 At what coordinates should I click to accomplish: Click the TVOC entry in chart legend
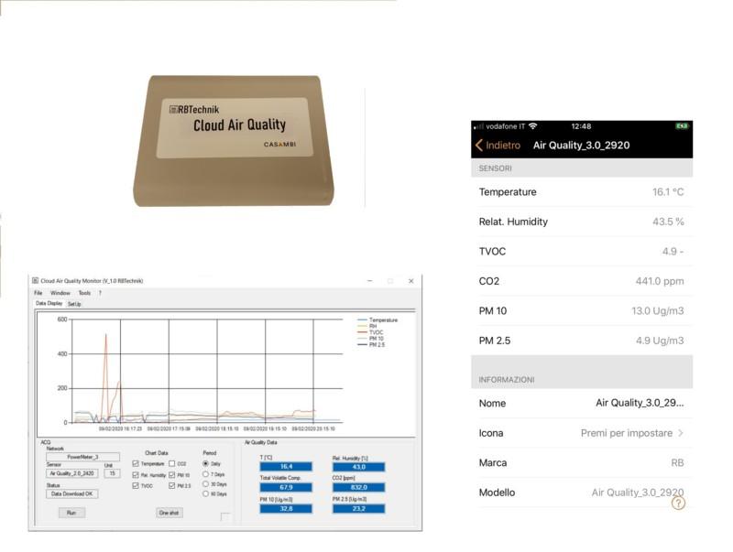(x=370, y=332)
